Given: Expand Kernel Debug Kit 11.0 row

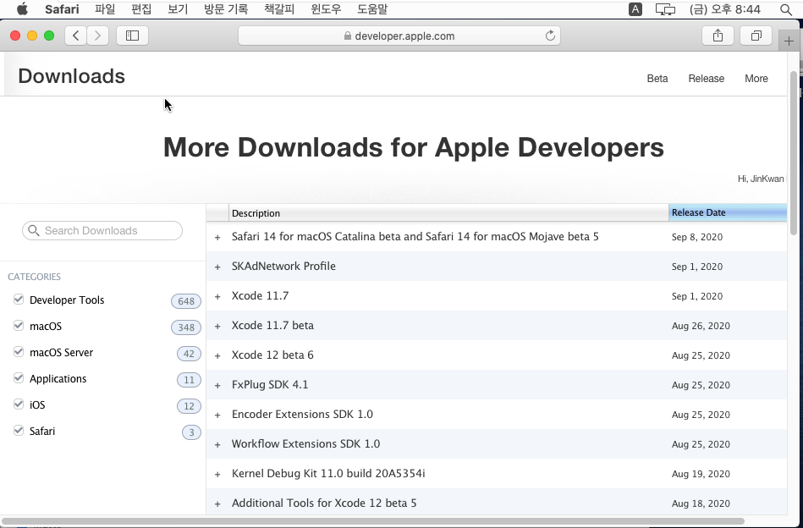Looking at the screenshot, I should coord(217,474).
